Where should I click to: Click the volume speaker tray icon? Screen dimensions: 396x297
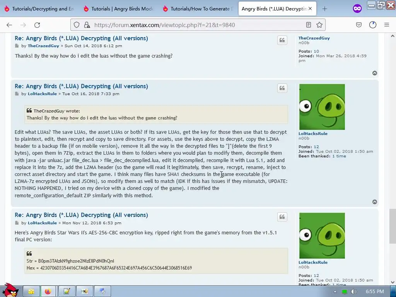coord(353,292)
